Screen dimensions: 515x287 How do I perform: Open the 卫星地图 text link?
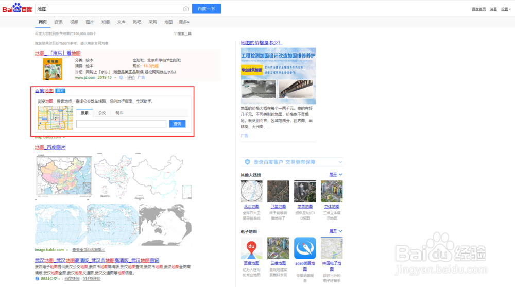pyautogui.click(x=278, y=207)
